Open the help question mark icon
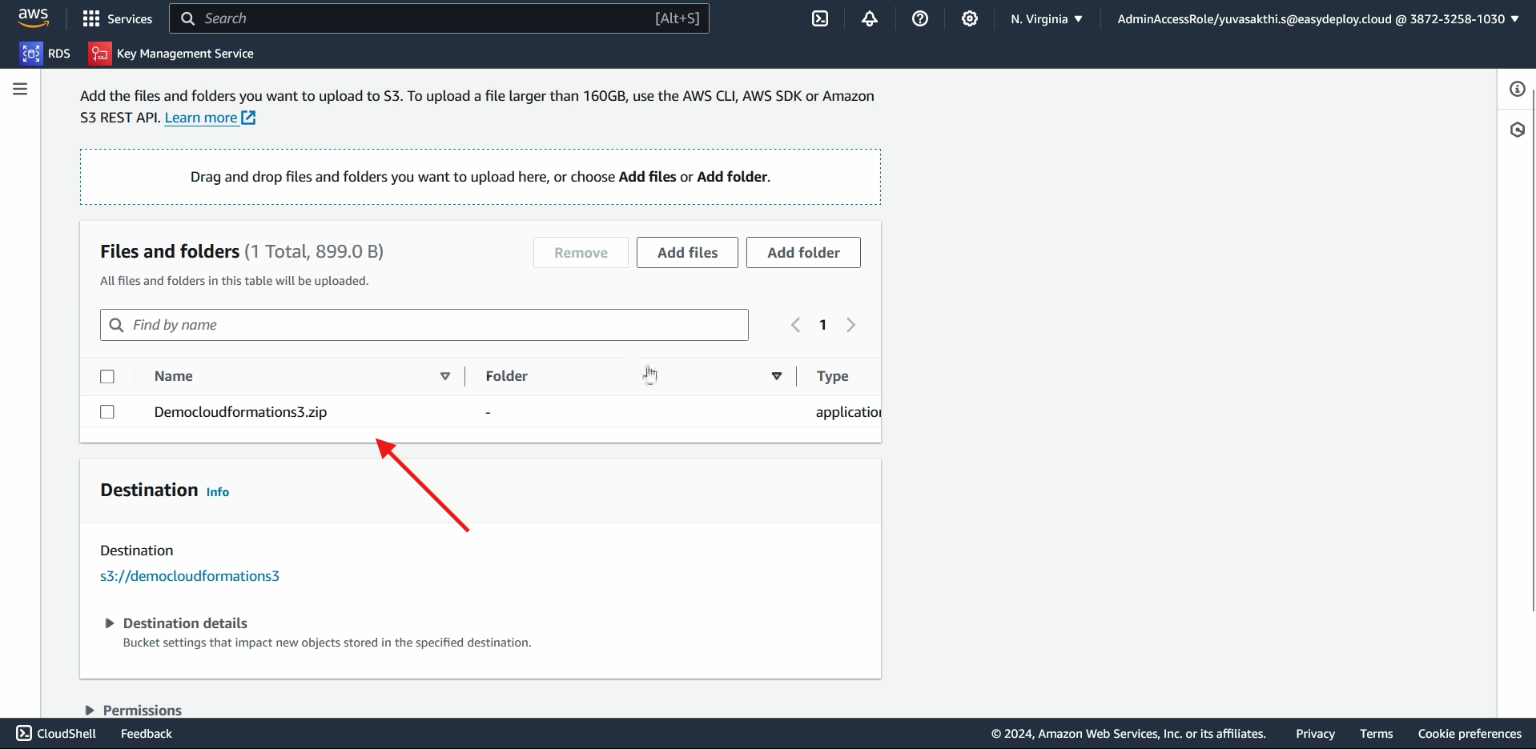This screenshot has height=749, width=1536. pos(920,18)
